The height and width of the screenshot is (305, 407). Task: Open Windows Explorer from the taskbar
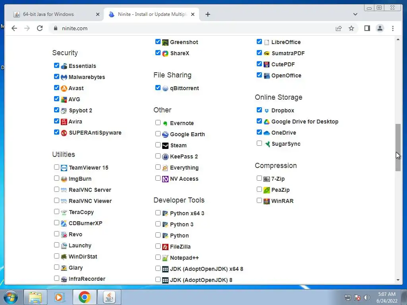[x=35, y=297]
